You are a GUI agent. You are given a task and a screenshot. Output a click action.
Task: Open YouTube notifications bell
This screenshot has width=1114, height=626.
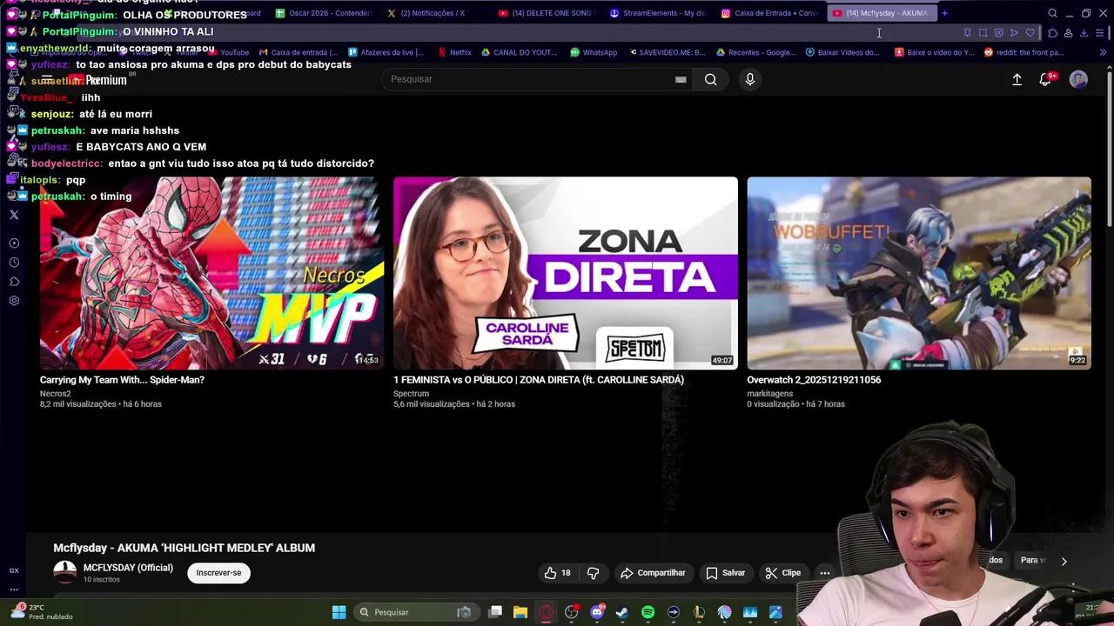[1045, 79]
